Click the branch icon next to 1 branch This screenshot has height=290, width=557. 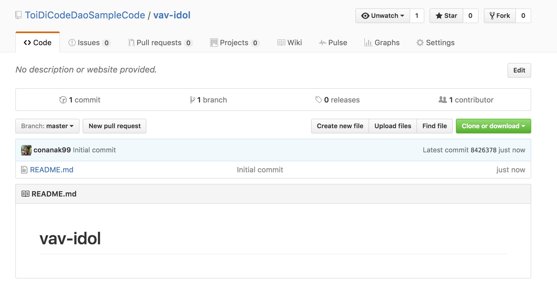[192, 100]
